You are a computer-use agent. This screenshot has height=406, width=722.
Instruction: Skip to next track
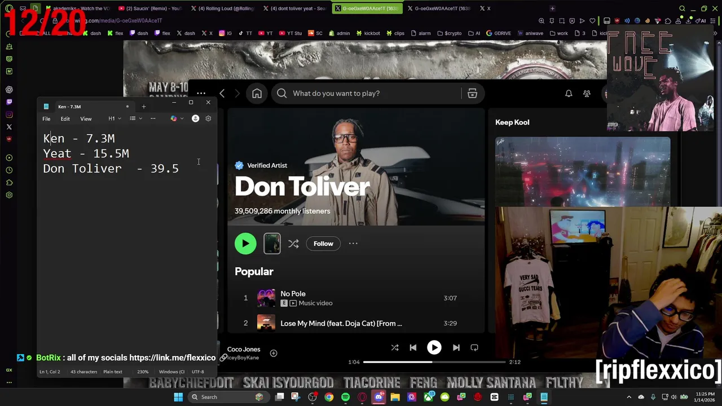(x=456, y=348)
